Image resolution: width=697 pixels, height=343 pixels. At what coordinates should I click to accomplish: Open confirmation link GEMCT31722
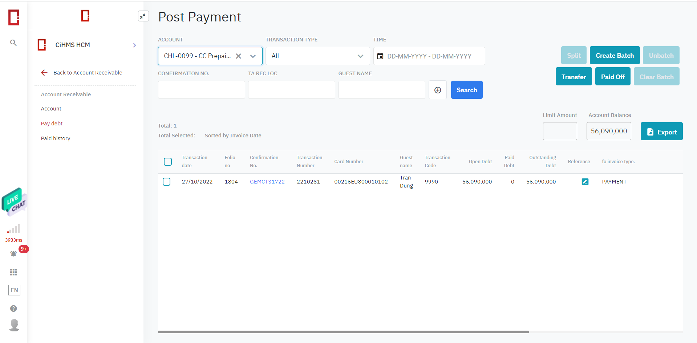click(x=267, y=182)
